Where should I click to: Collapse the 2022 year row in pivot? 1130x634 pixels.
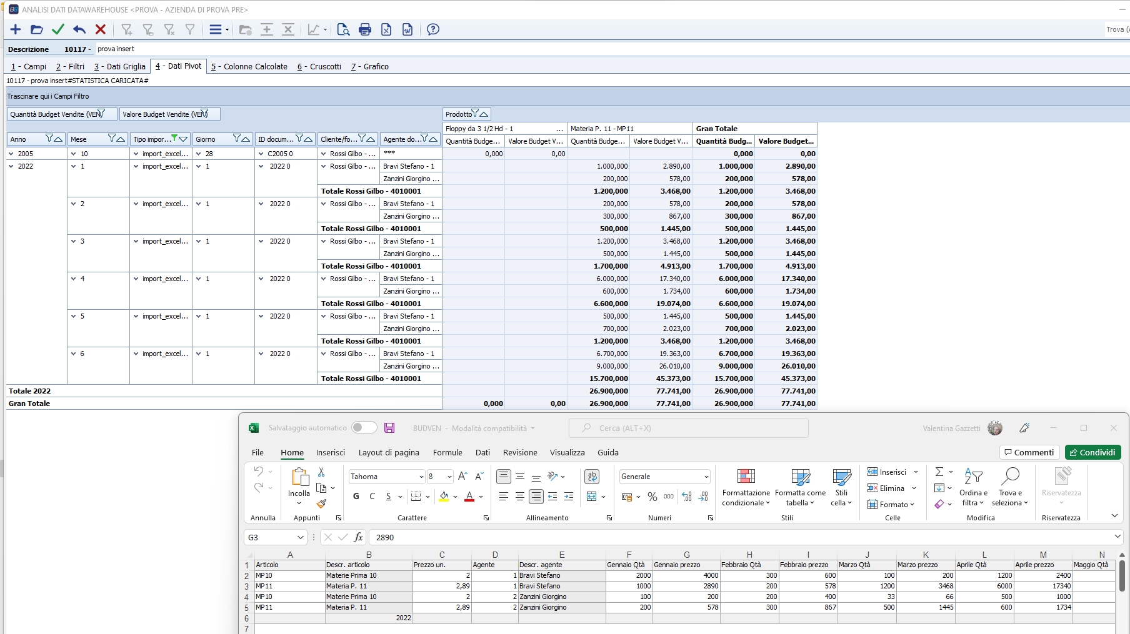pos(11,166)
